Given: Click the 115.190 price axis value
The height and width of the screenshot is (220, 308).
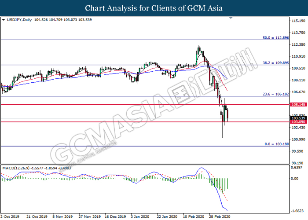Looking at the screenshot, I should click(x=299, y=21).
